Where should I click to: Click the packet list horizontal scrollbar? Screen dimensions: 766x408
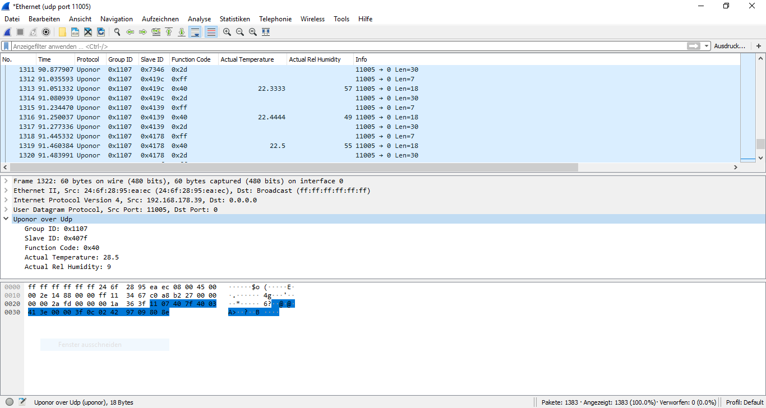pos(294,167)
